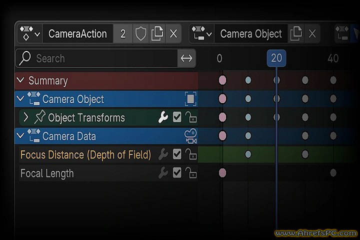
Task: Click the action keyframe icon before CameraAction
Action: point(26,33)
